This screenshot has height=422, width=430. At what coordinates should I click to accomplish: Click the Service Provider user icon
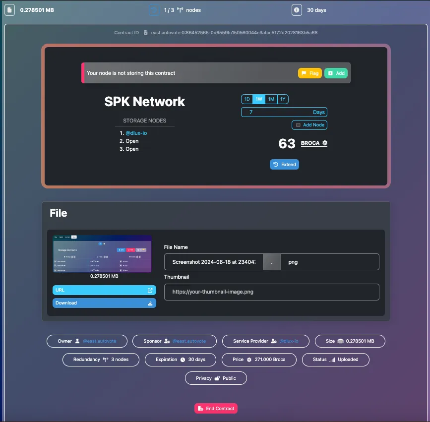[274, 341]
